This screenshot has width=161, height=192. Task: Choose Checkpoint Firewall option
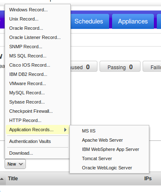click(x=38, y=111)
